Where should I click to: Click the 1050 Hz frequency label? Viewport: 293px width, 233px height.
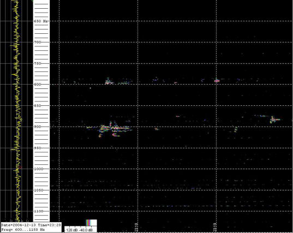(38, 190)
